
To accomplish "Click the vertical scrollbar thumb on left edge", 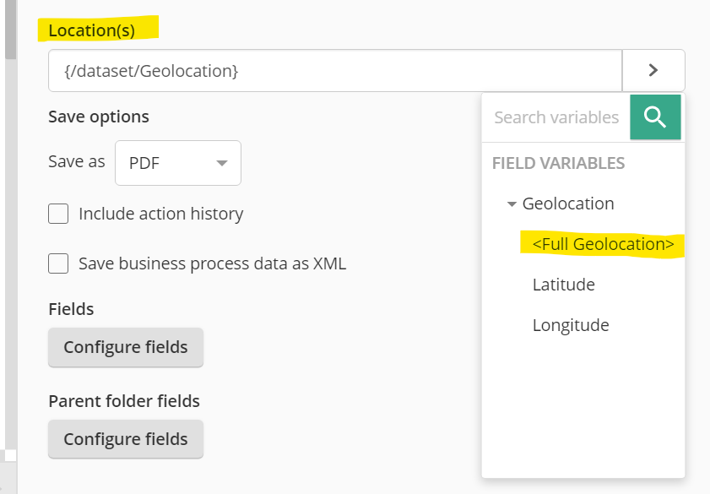I will point(10,30).
